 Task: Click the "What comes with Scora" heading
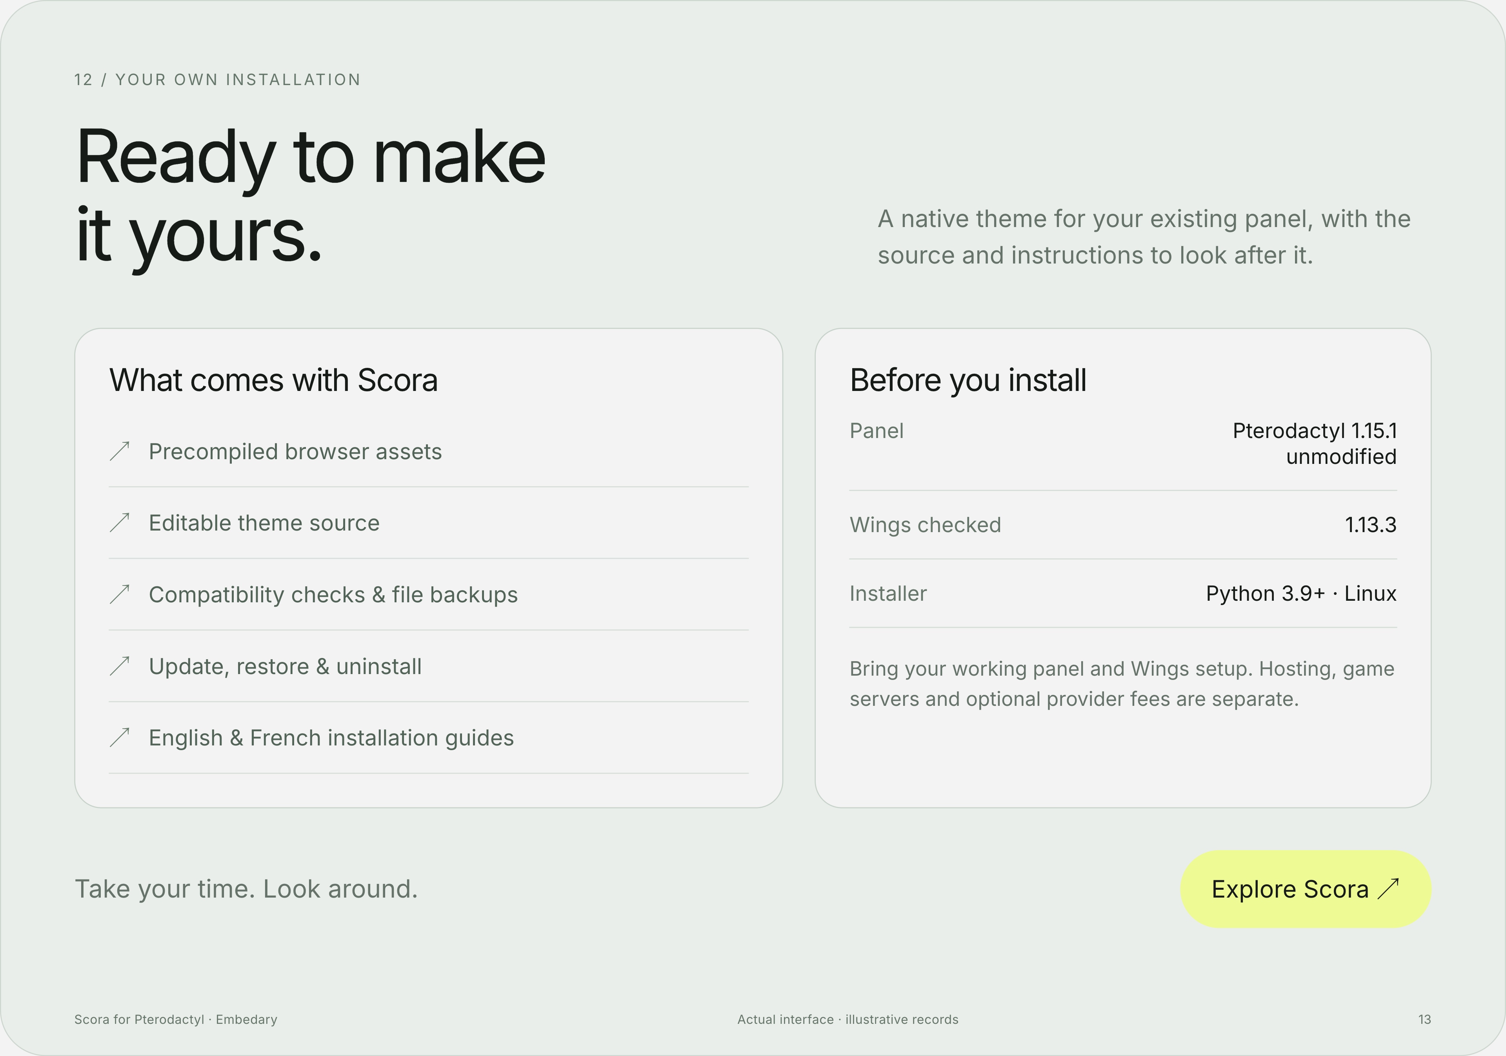[273, 380]
